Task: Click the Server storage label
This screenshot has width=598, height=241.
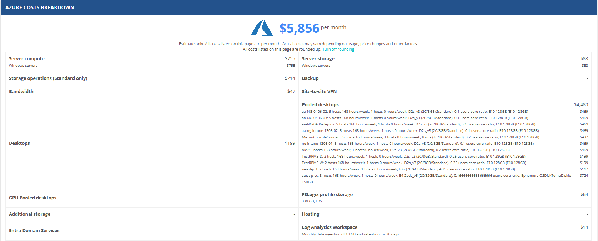Action: 318,58
